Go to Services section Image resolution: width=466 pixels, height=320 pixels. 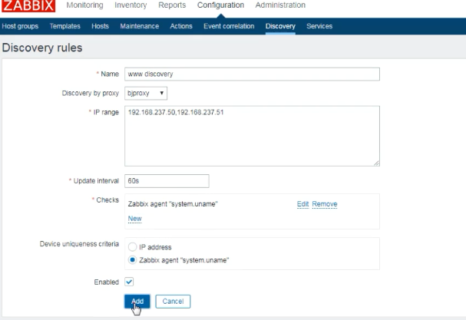tap(319, 26)
